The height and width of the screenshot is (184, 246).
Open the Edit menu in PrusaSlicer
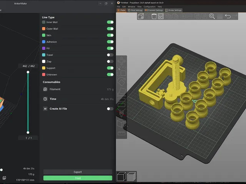point(124,7)
